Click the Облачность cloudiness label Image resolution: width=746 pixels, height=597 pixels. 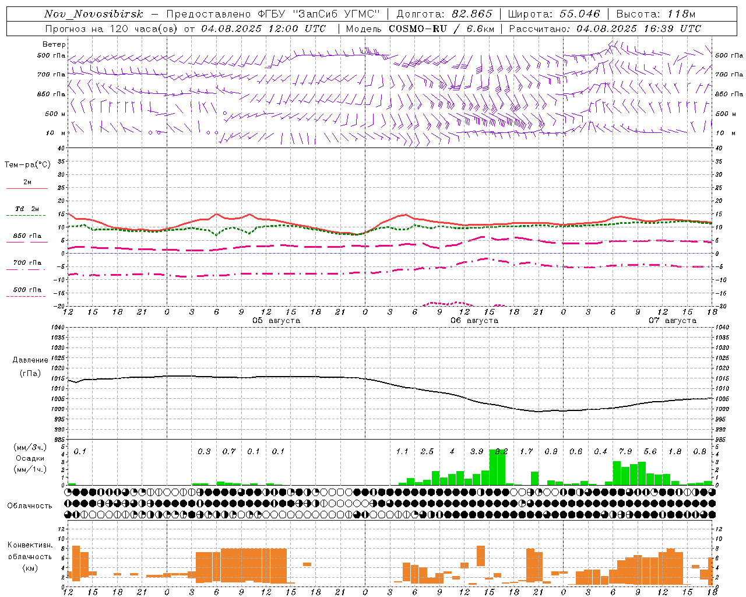(x=30, y=506)
